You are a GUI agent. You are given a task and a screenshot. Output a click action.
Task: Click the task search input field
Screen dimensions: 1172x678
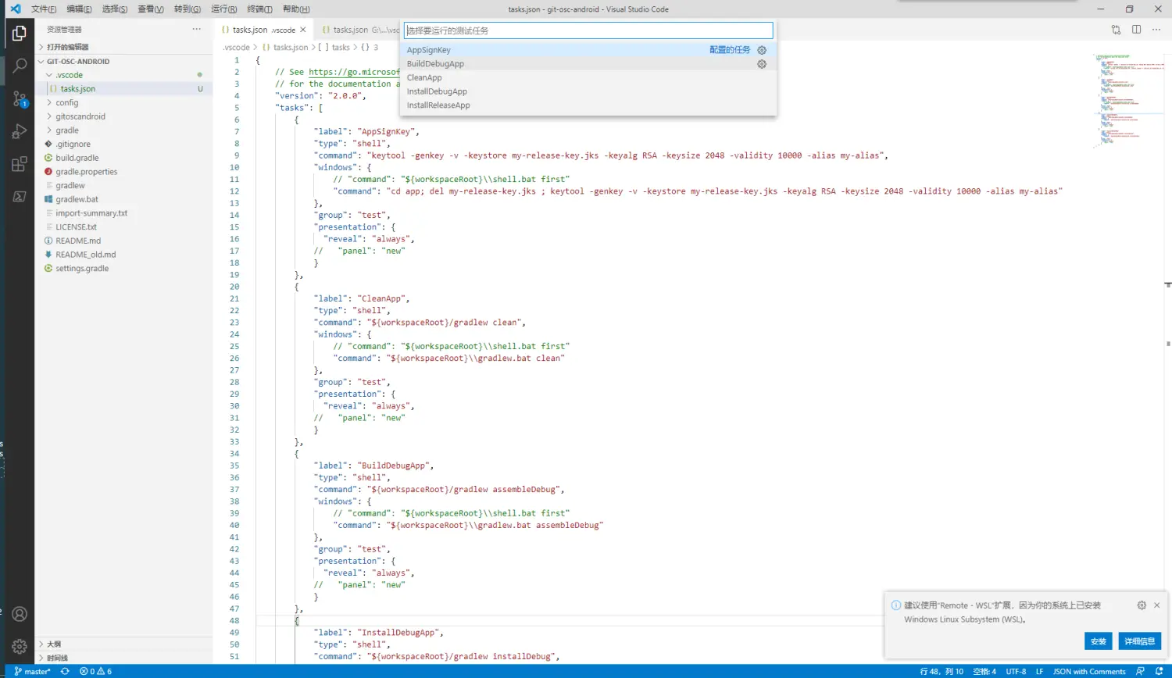click(x=588, y=30)
